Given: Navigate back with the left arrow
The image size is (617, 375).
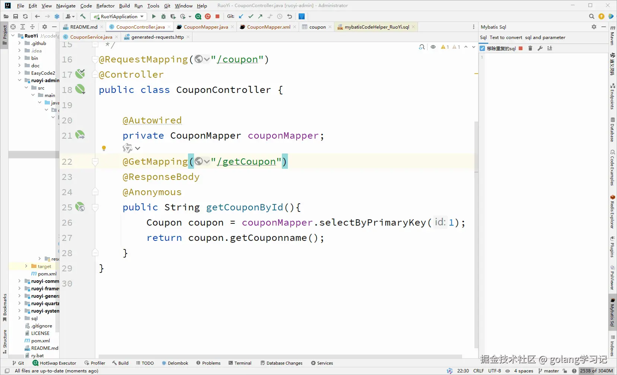Looking at the screenshot, I should 37,16.
